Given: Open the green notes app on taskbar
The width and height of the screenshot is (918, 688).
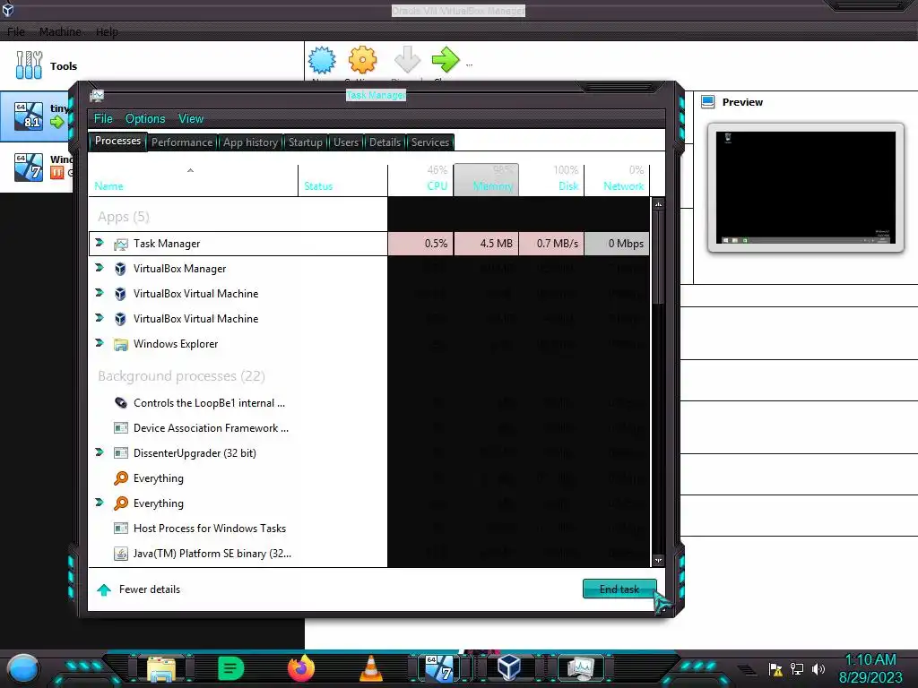Looking at the screenshot, I should (230, 668).
